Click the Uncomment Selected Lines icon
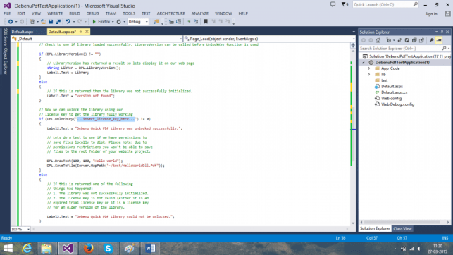Image resolution: width=453 pixels, height=255 pixels. tap(178, 22)
